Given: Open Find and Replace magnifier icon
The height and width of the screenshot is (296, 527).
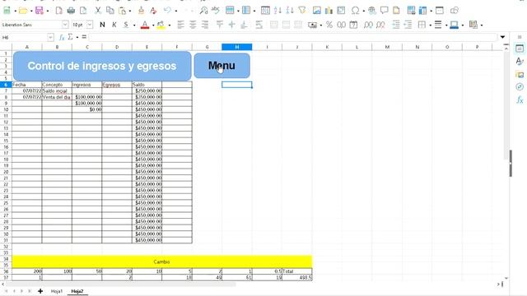Looking at the screenshot, I should (203, 11).
